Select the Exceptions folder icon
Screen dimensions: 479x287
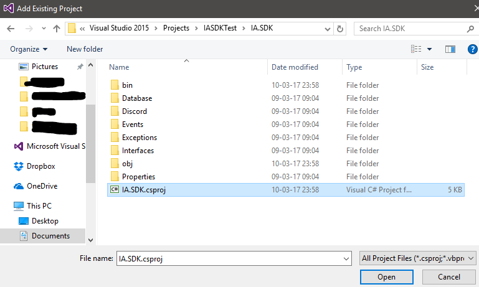[115, 138]
